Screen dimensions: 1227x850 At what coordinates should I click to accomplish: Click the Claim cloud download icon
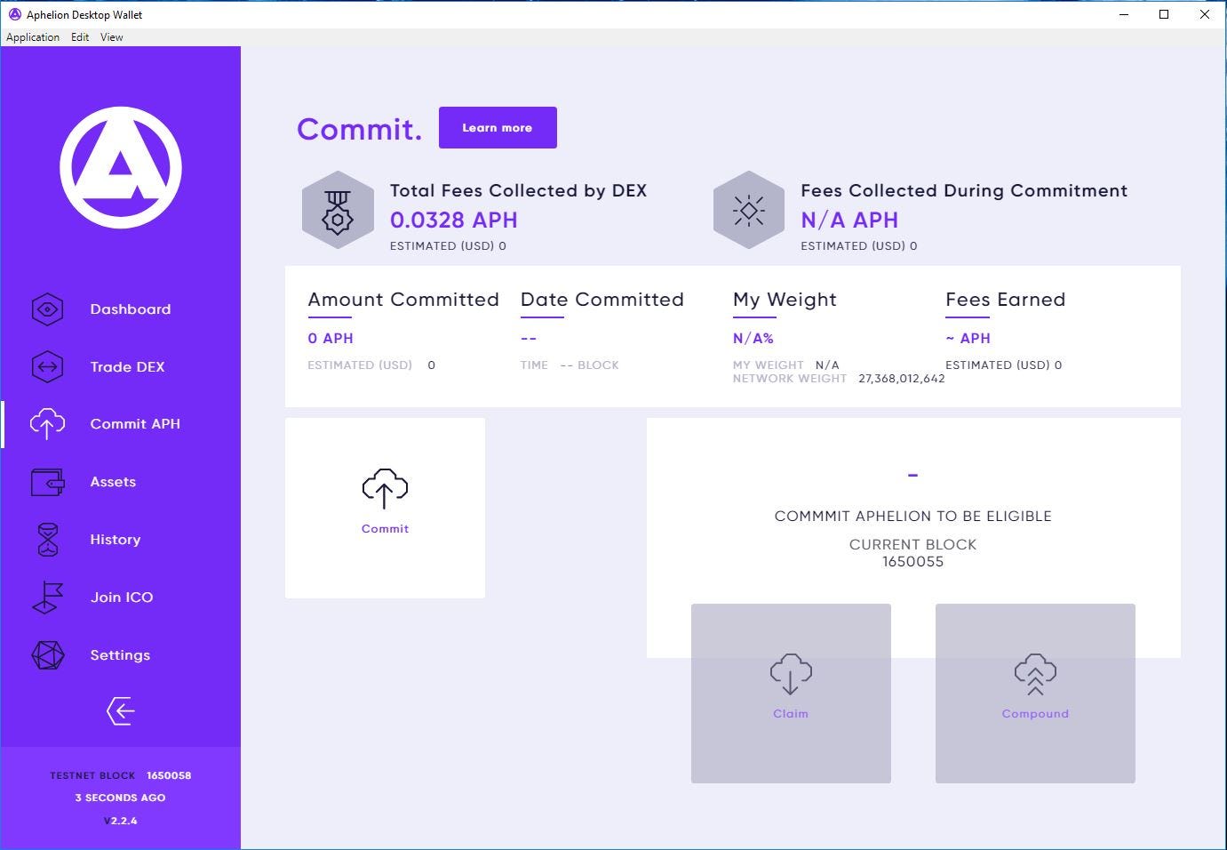coord(791,674)
